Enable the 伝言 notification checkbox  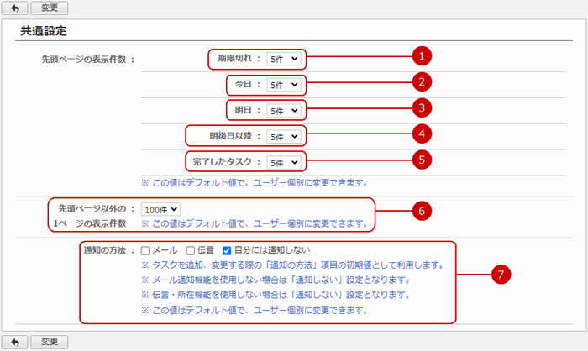pyautogui.click(x=191, y=250)
